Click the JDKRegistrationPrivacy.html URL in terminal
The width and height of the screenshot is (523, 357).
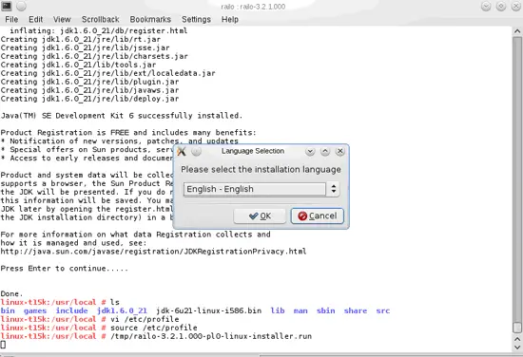click(x=153, y=252)
